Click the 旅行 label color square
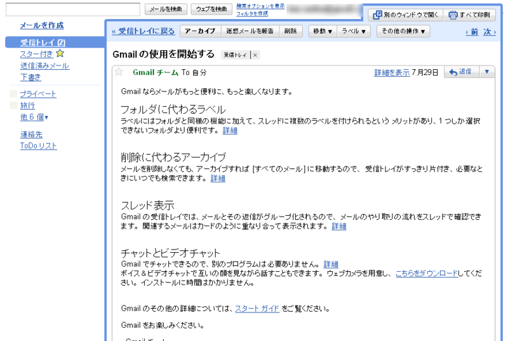 13,105
